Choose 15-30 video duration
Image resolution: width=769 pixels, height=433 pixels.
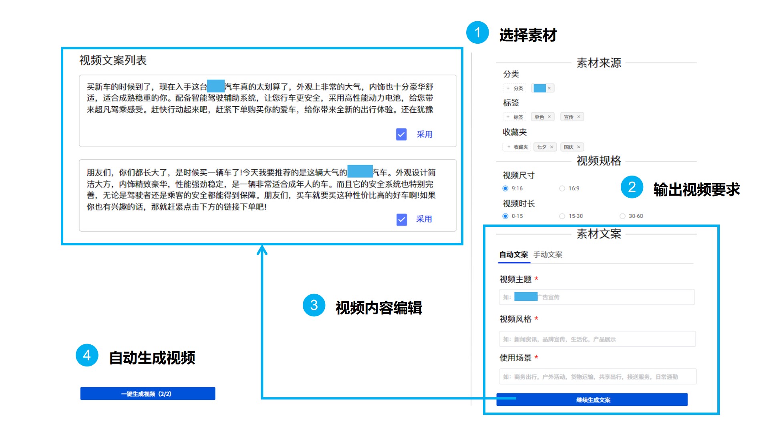(562, 216)
